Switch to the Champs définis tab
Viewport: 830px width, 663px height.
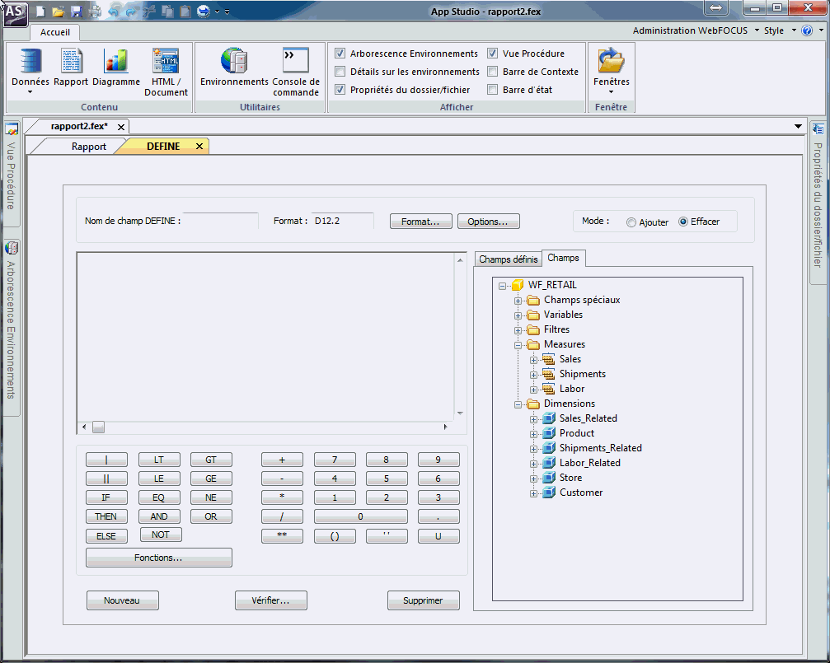click(509, 259)
